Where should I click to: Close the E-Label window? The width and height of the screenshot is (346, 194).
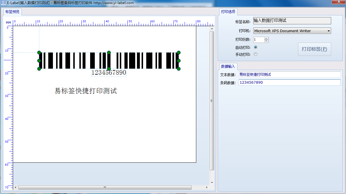click(x=339, y=2)
